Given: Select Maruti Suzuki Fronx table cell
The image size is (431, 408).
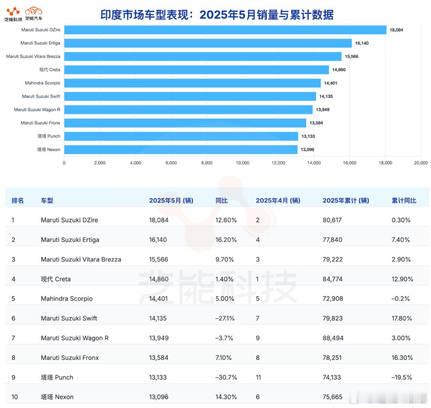Looking at the screenshot, I should pyautogui.click(x=70, y=358).
